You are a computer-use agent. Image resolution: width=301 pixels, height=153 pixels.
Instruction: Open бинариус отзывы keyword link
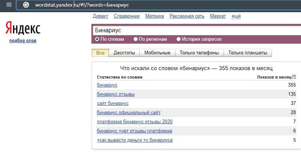click(x=116, y=94)
